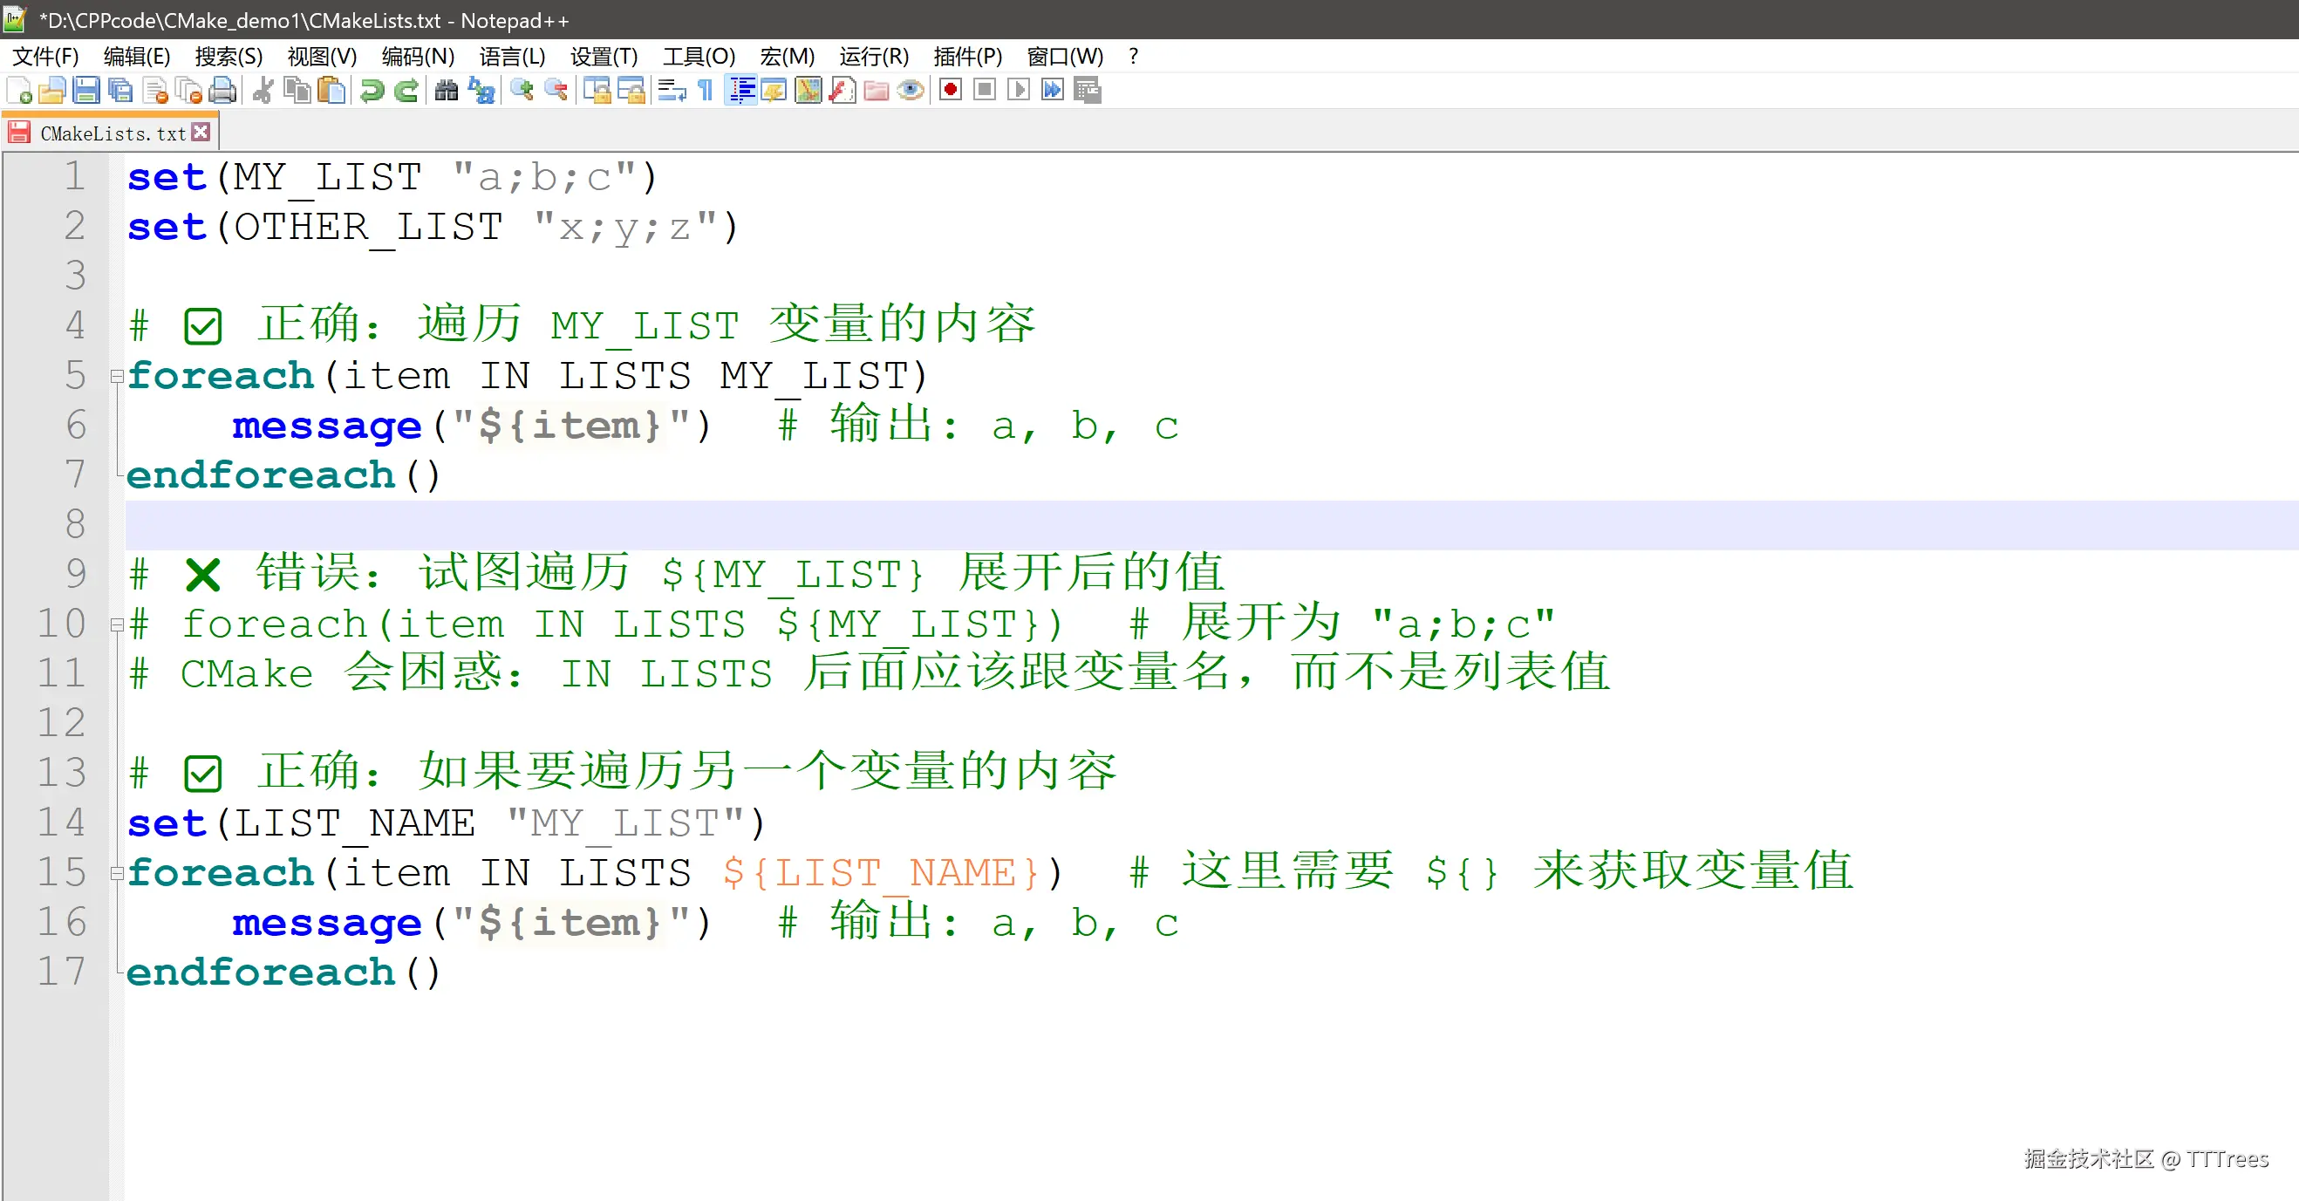Collapse the foreach block at line 15
Image resolution: width=2299 pixels, height=1201 pixels.
coord(116,874)
